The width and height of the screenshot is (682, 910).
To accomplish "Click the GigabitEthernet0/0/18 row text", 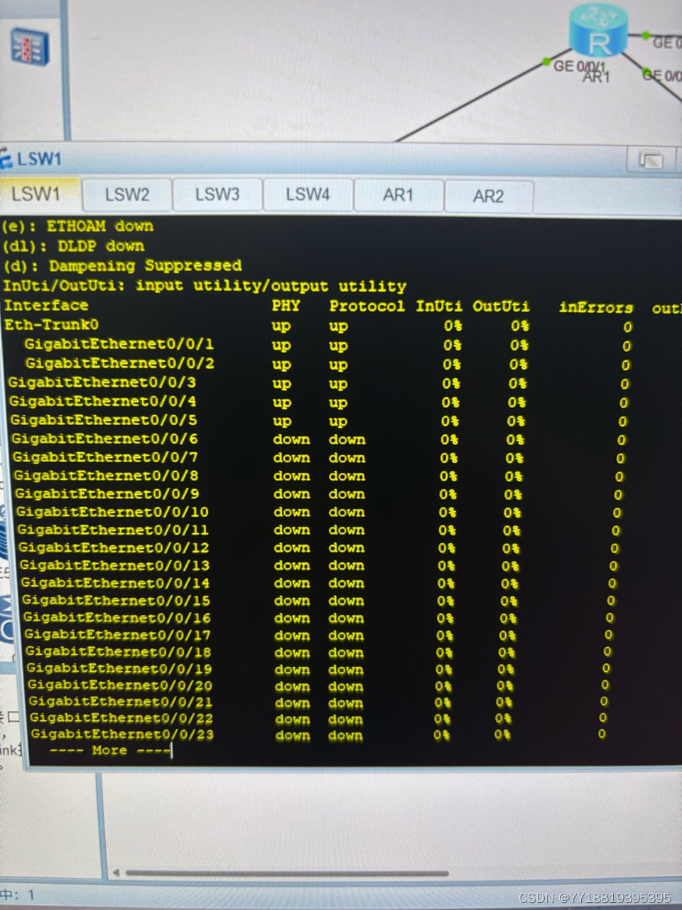I will click(118, 651).
